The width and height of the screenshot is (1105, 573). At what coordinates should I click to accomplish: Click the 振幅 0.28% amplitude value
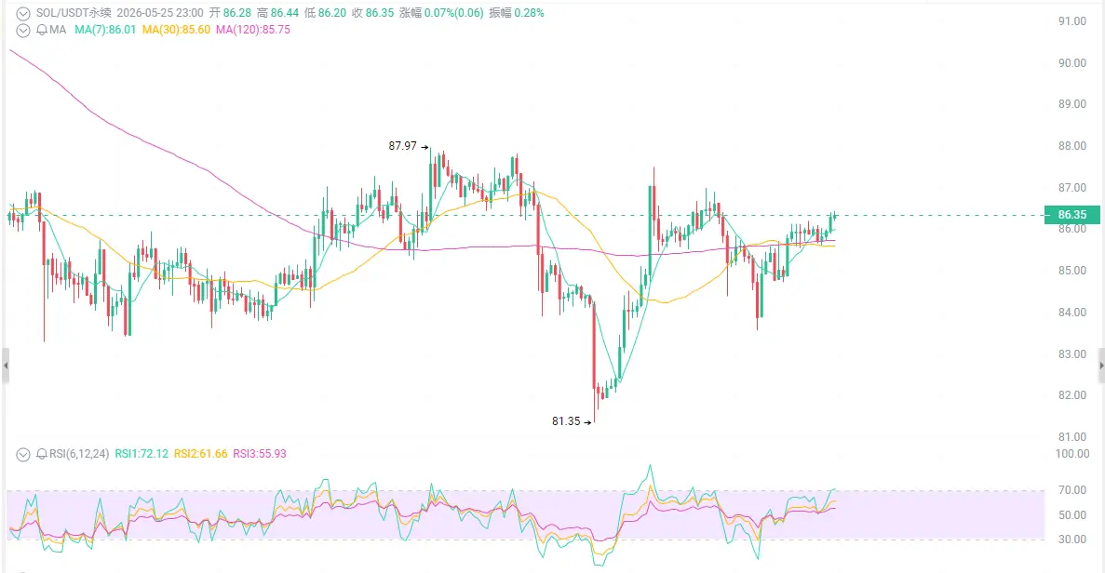pyautogui.click(x=518, y=13)
